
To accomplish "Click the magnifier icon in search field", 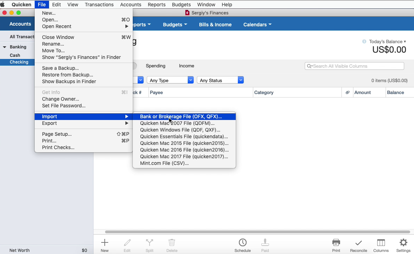I will tap(309, 66).
